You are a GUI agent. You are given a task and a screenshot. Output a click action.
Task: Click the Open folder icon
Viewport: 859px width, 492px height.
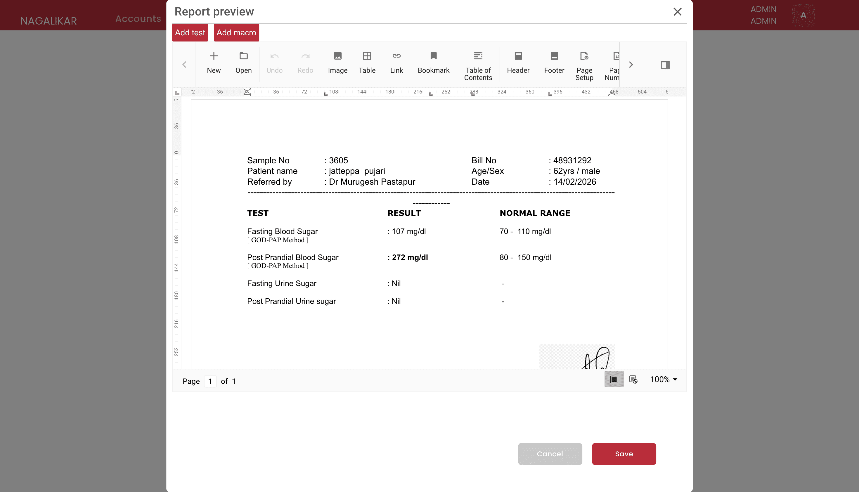click(243, 56)
